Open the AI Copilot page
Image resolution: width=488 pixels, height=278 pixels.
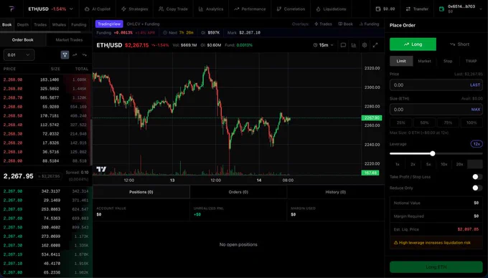pyautogui.click(x=98, y=9)
